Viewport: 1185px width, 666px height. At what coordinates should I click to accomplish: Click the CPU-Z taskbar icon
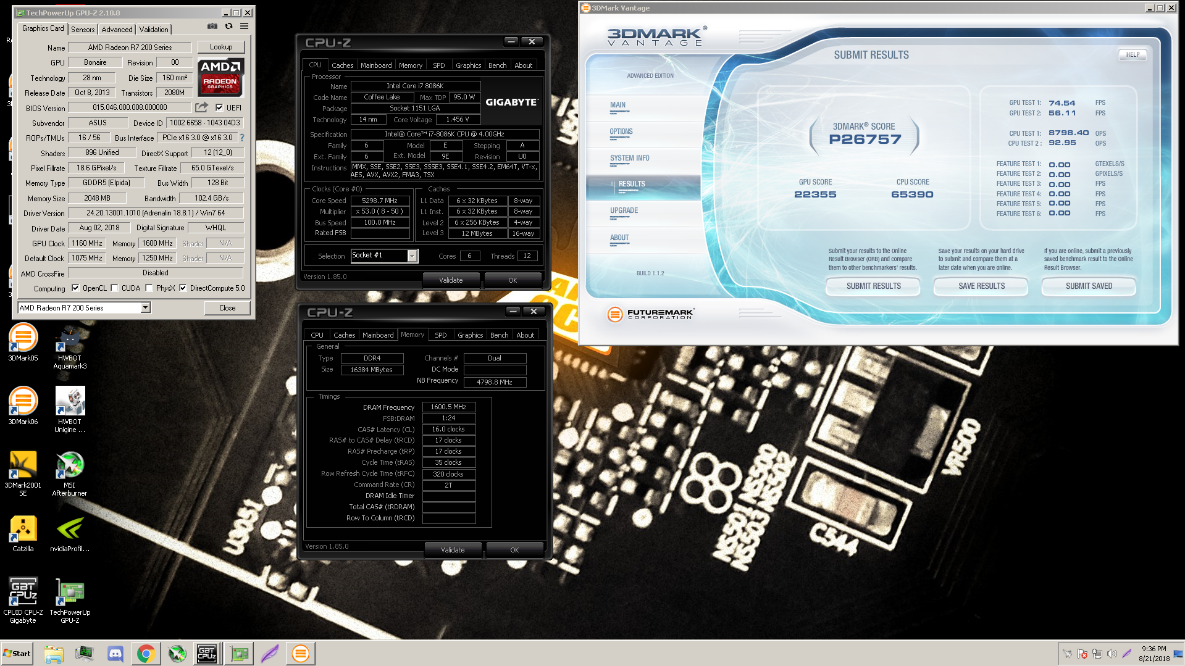coord(207,654)
